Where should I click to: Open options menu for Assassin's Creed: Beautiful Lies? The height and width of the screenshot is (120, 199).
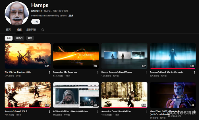pos(146,111)
